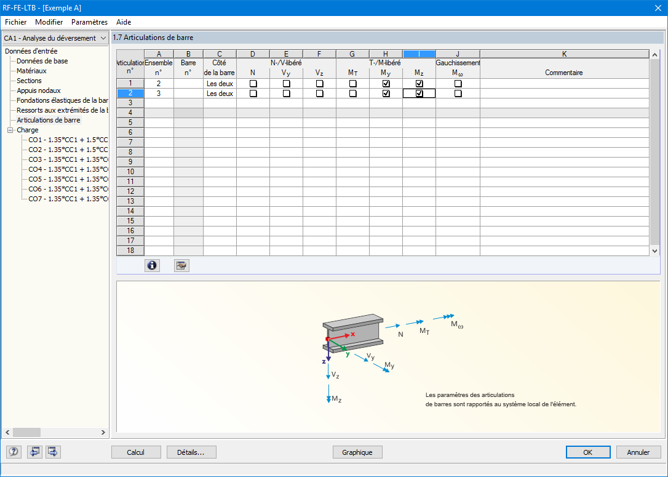This screenshot has width=668, height=477.
Task: Click the pick-member icon button below table
Action: (x=181, y=265)
